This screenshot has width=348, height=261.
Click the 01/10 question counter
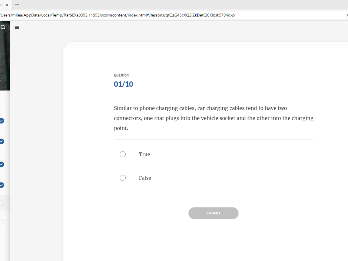click(124, 84)
